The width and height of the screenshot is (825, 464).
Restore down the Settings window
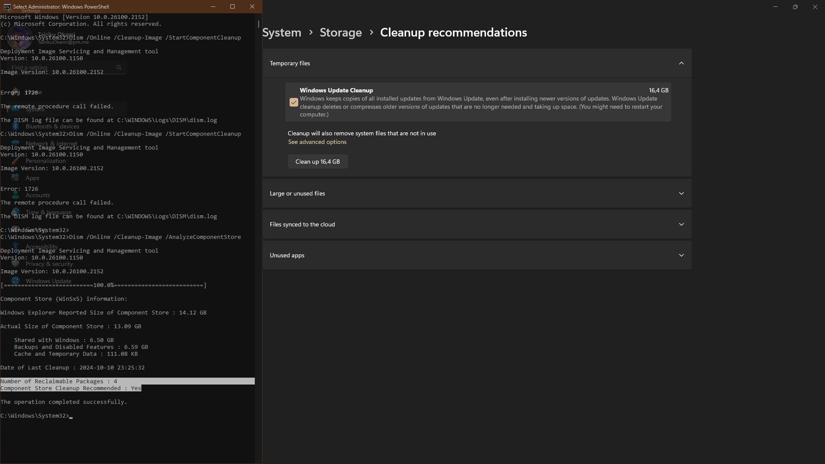[x=795, y=7]
